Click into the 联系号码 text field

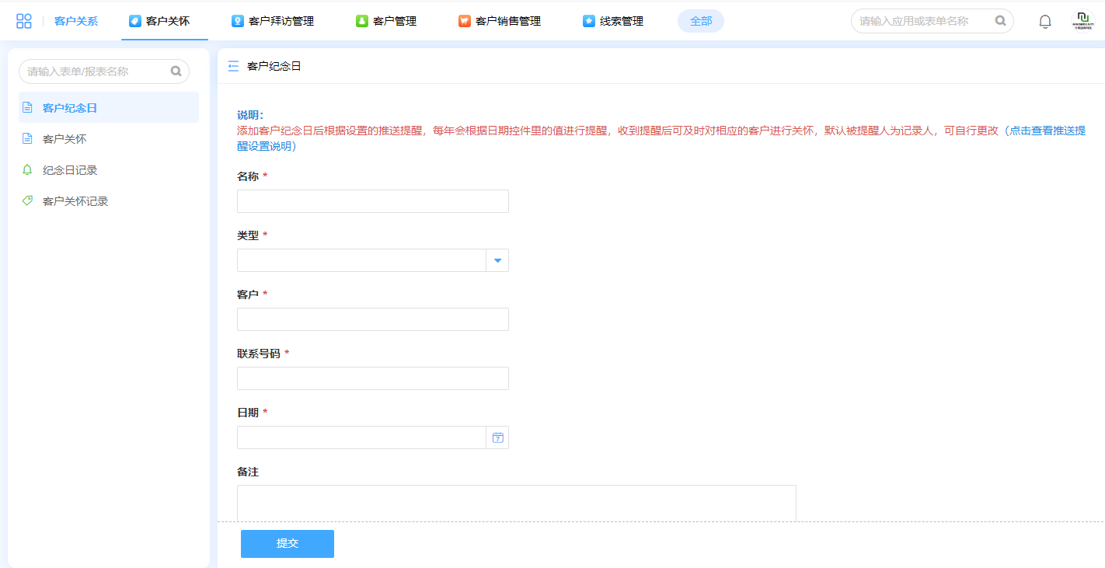tap(372, 378)
